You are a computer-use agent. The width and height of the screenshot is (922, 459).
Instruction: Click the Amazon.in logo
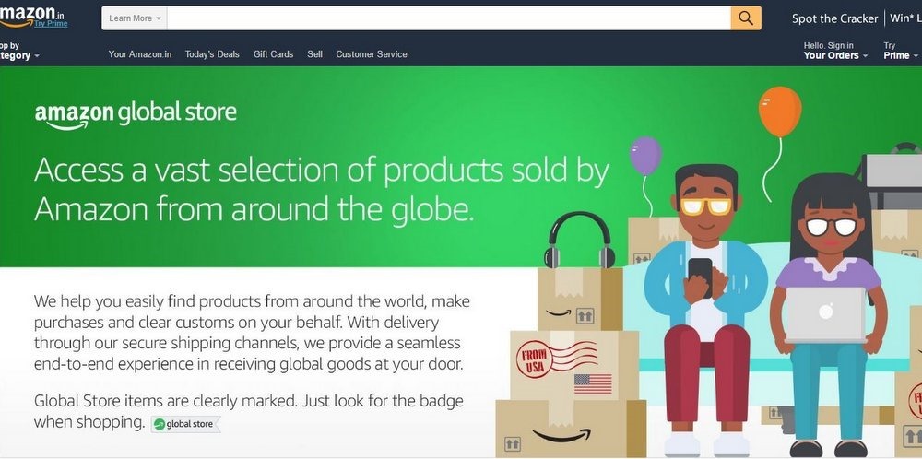point(31,14)
